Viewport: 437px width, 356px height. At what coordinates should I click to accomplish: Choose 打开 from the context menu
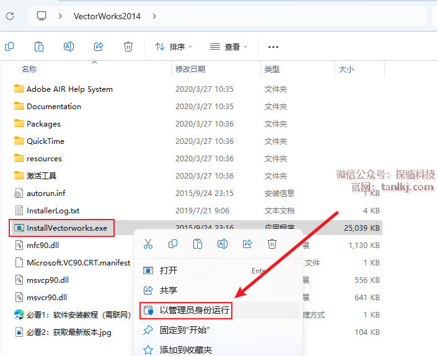[219, 270]
